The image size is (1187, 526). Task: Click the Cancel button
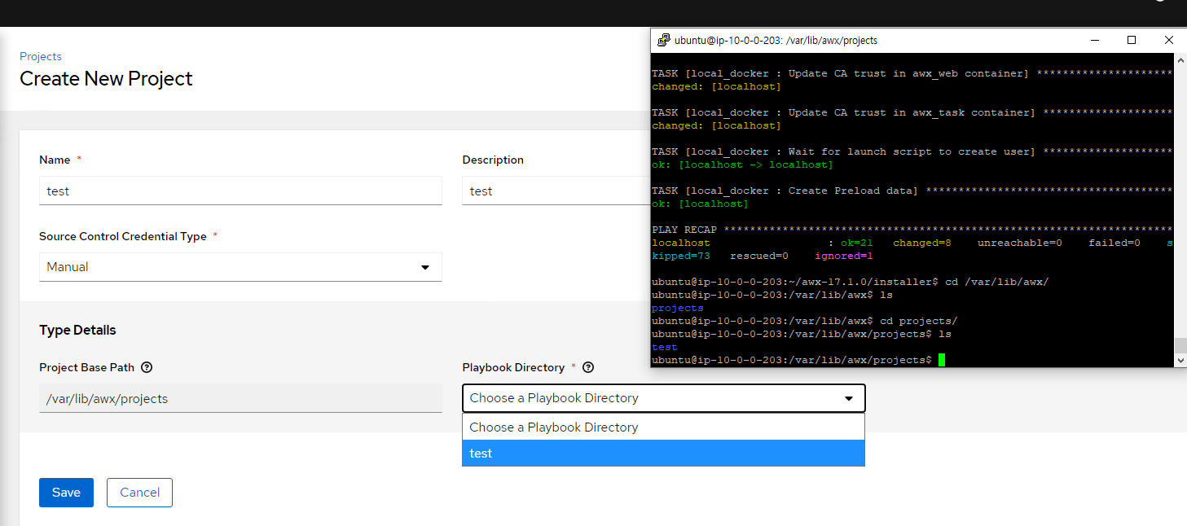coord(139,493)
